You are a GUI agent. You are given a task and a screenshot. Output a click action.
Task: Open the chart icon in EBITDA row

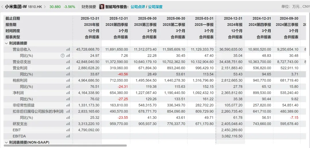click(68, 136)
